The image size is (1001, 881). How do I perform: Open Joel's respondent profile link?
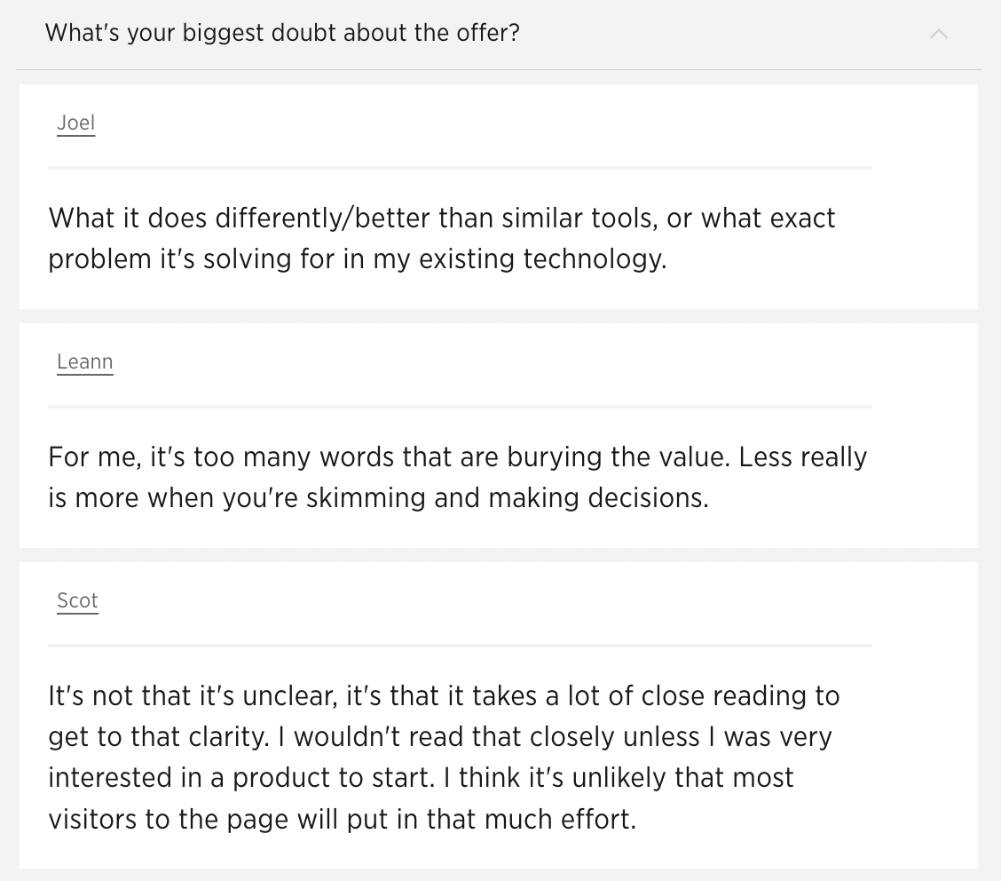pyautogui.click(x=75, y=123)
